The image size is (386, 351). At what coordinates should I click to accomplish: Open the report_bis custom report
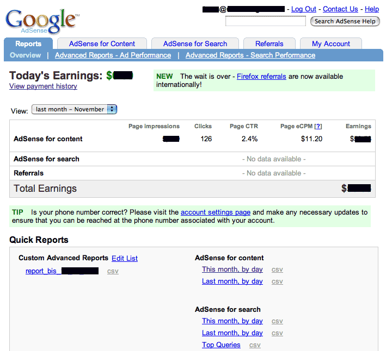click(62, 271)
